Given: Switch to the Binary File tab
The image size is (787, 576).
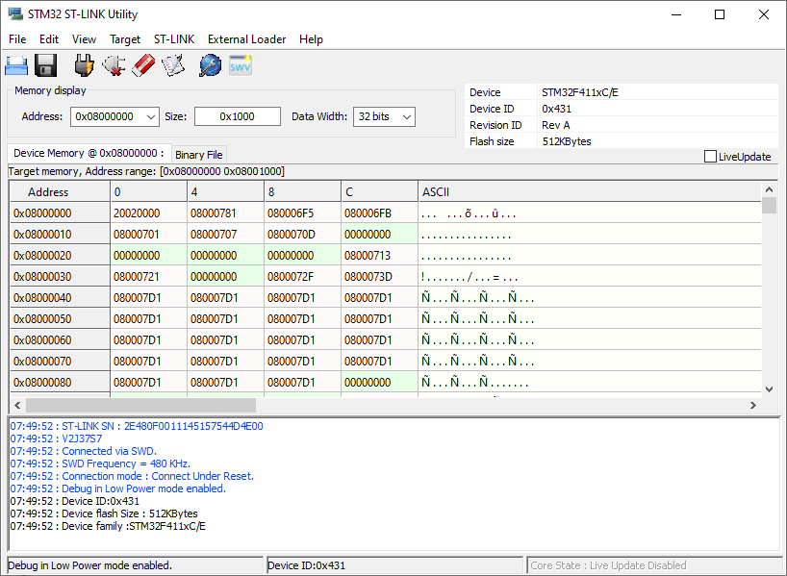Looking at the screenshot, I should point(199,155).
